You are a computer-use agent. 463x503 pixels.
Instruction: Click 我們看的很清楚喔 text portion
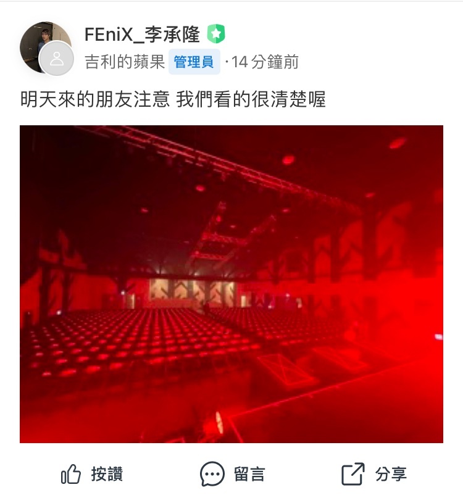click(251, 99)
